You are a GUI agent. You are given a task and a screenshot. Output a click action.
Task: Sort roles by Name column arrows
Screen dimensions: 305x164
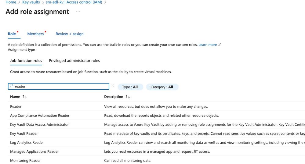pyautogui.click(x=24, y=97)
